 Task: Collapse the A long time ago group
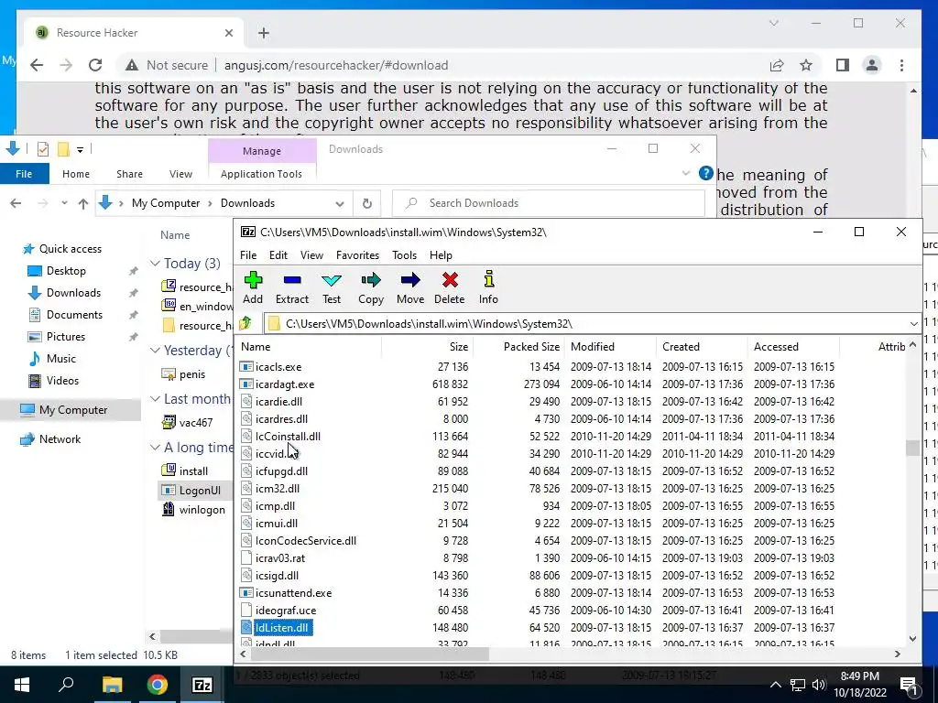(155, 447)
